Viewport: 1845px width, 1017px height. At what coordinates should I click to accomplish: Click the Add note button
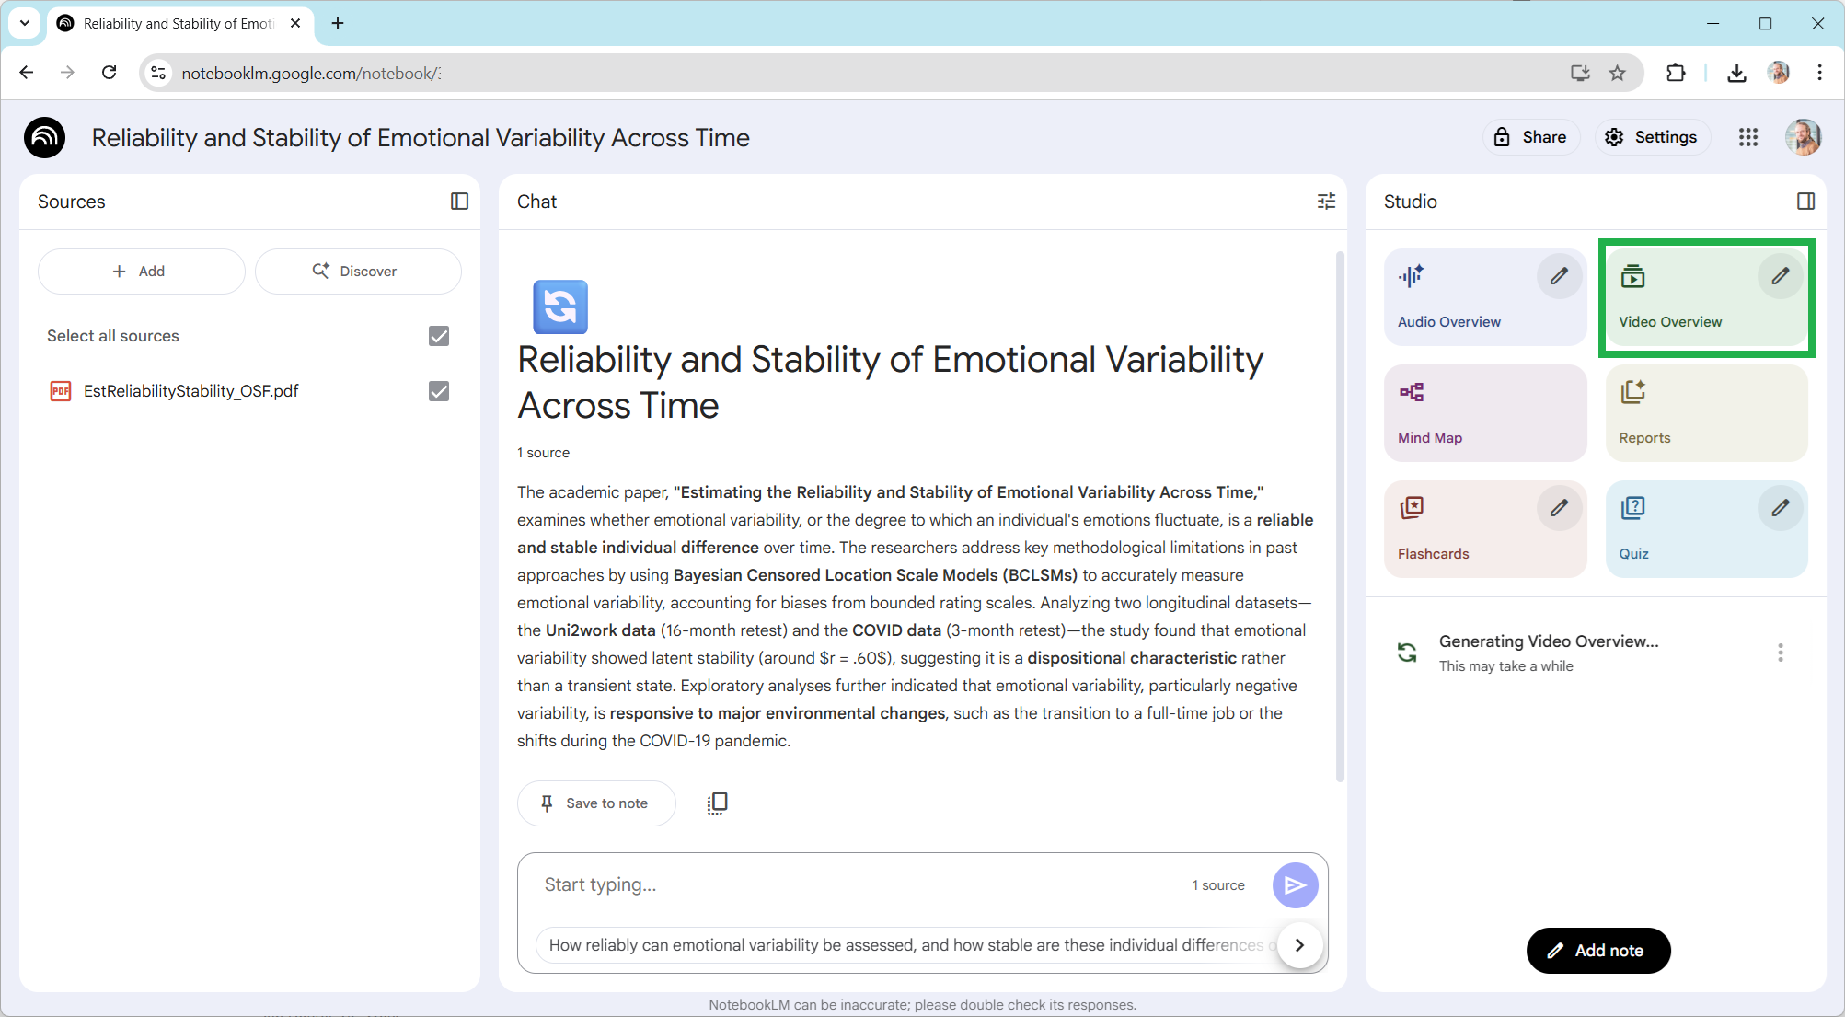1597,951
